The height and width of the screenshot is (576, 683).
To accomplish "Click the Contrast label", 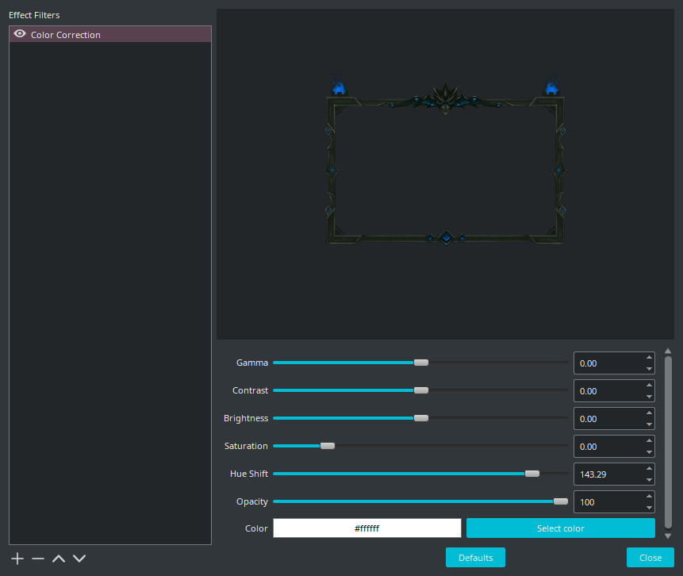I will [x=251, y=390].
